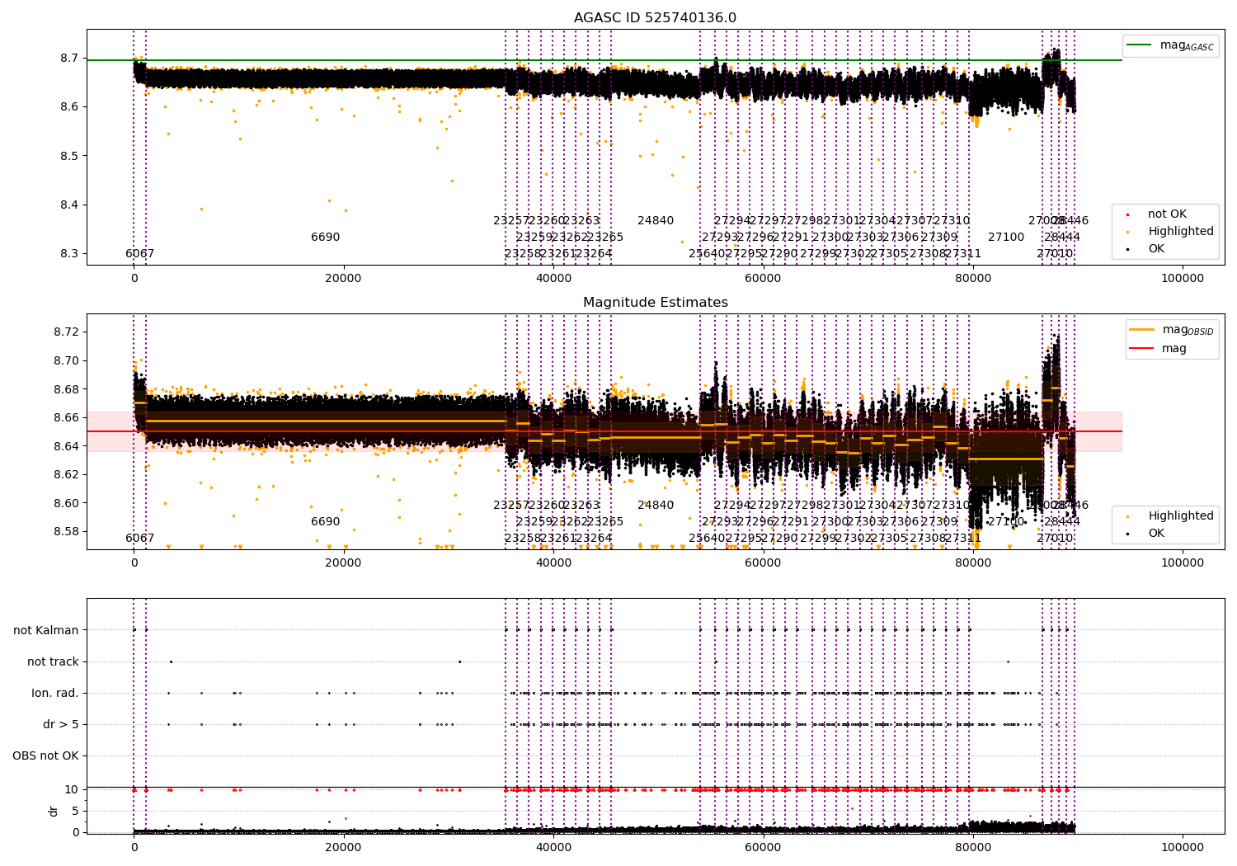This screenshot has height=866, width=1237.
Task: Click the 20000 x-tick under the top plot
Action: (x=343, y=278)
